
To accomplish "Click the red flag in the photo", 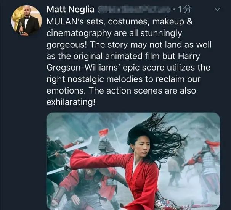I will tap(104, 132).
